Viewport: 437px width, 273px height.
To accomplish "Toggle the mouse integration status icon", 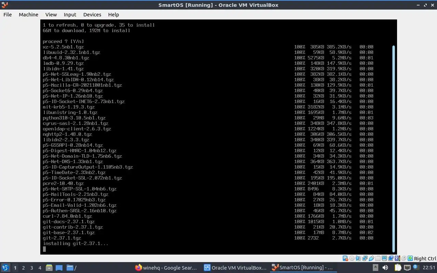I will [404, 258].
